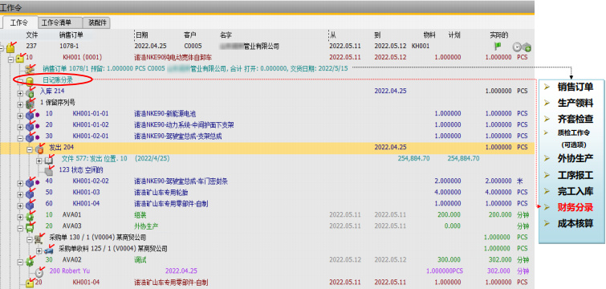Collapse operation row 30 AVA02

point(20,262)
